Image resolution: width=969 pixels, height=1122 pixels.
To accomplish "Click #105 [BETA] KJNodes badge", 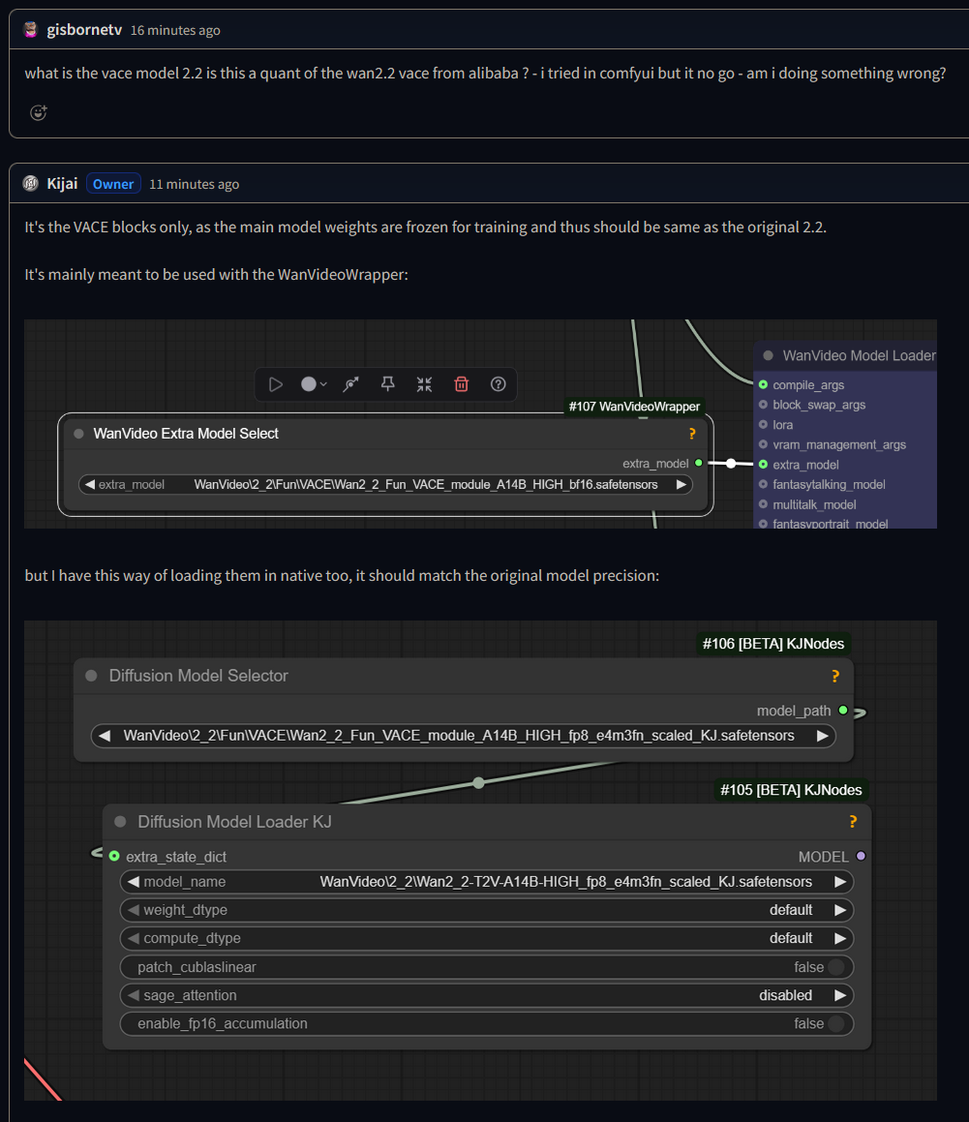I will (791, 790).
